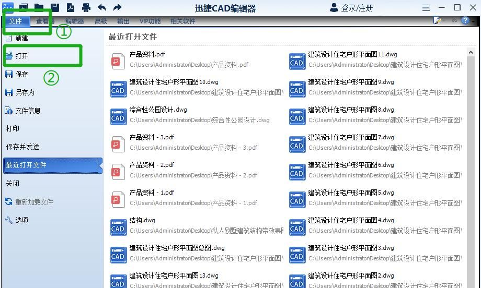This screenshot has height=288, width=481.
Task: Open recent file 结构.dwg by its name
Action: pyautogui.click(x=142, y=220)
